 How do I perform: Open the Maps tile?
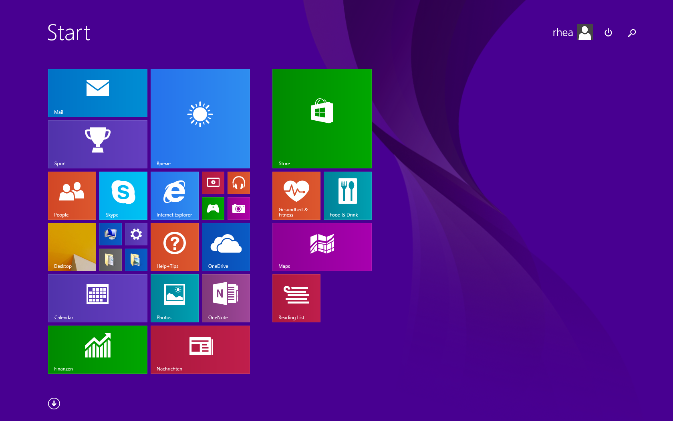322,247
